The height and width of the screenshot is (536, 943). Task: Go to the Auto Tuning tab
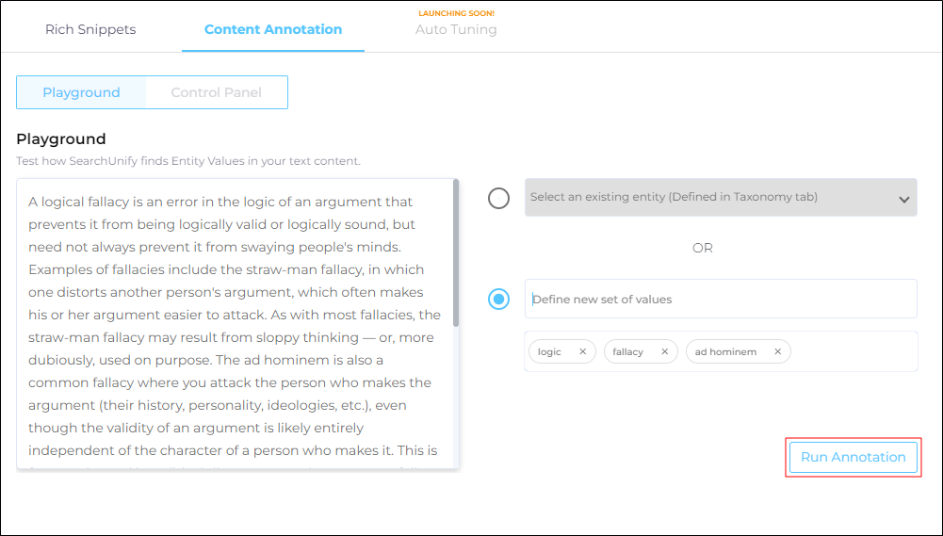456,29
